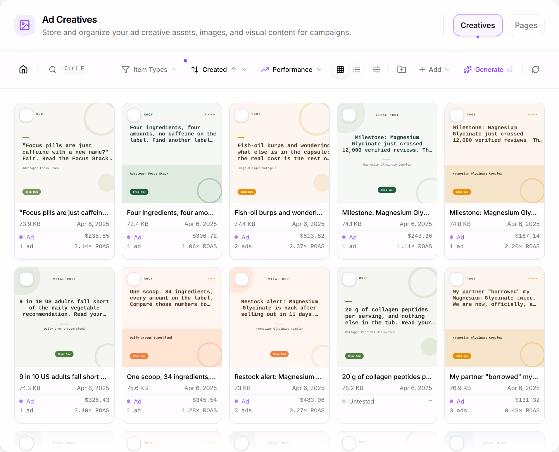The height and width of the screenshot is (452, 559).
Task: Click the title "20 g of collagen peptides p..."
Action: 387,377
